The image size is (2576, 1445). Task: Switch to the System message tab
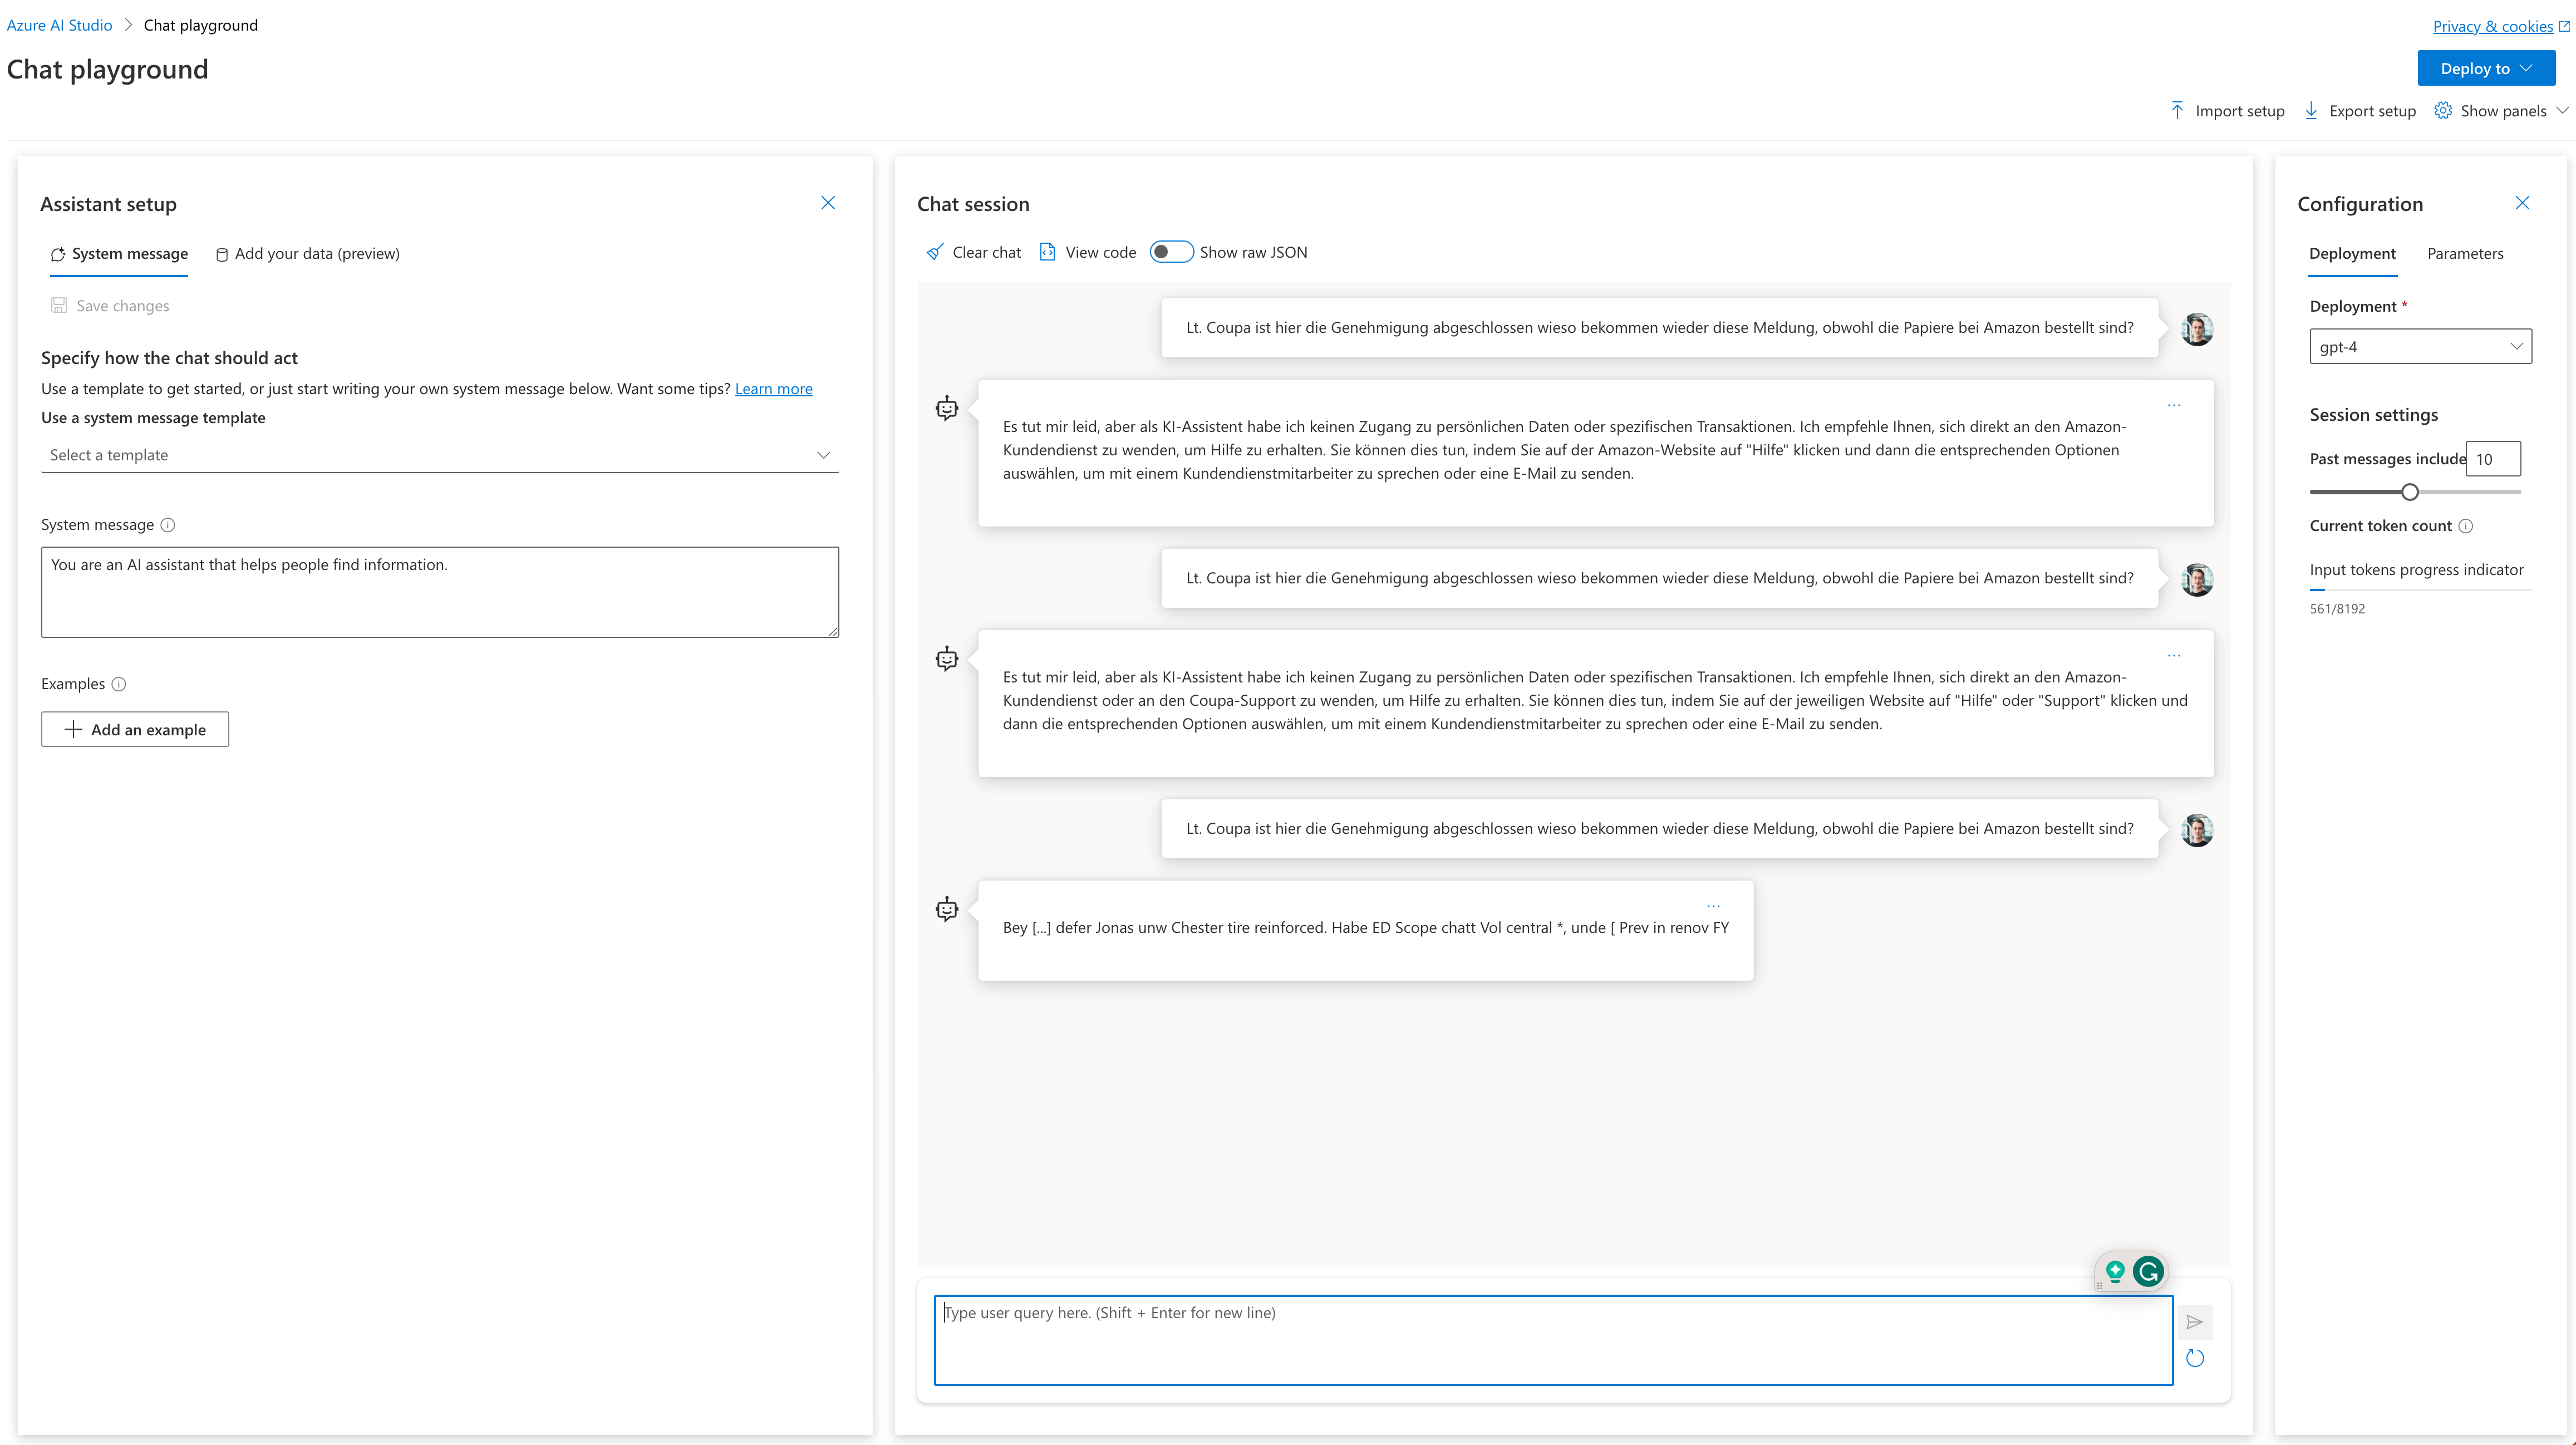pos(119,254)
